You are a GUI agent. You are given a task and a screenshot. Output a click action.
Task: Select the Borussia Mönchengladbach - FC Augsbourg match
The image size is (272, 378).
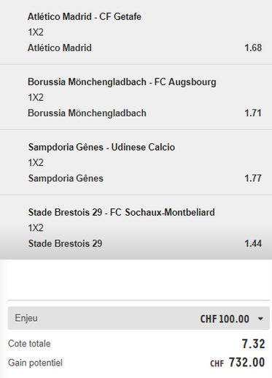[x=122, y=82]
